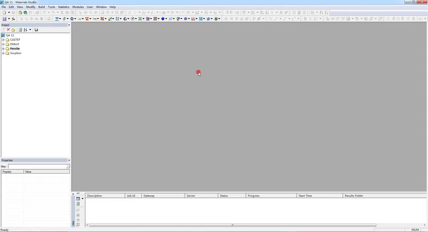Open the dropdown beside the blue sphere module icon
This screenshot has width=428, height=232.
pyautogui.click(x=166, y=19)
